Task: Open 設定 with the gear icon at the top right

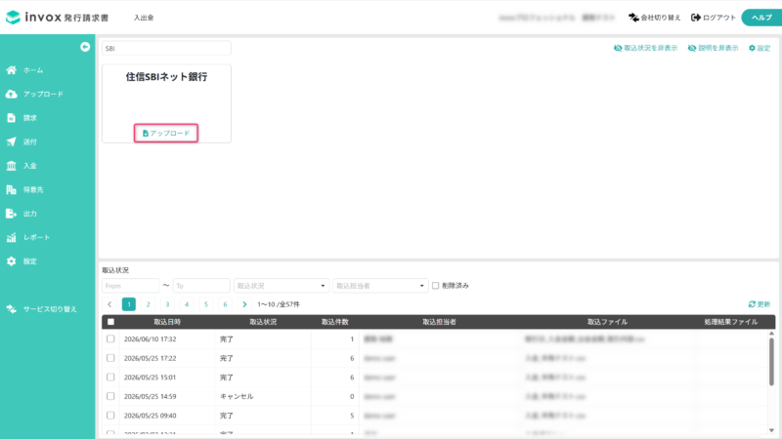Action: 760,48
